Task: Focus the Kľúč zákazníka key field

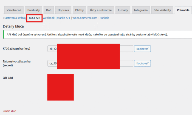Action: 90,49
